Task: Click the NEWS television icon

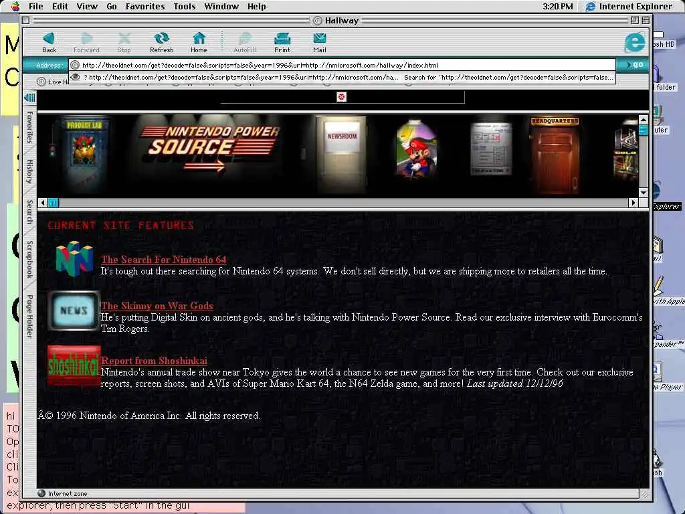Action: pos(74,311)
